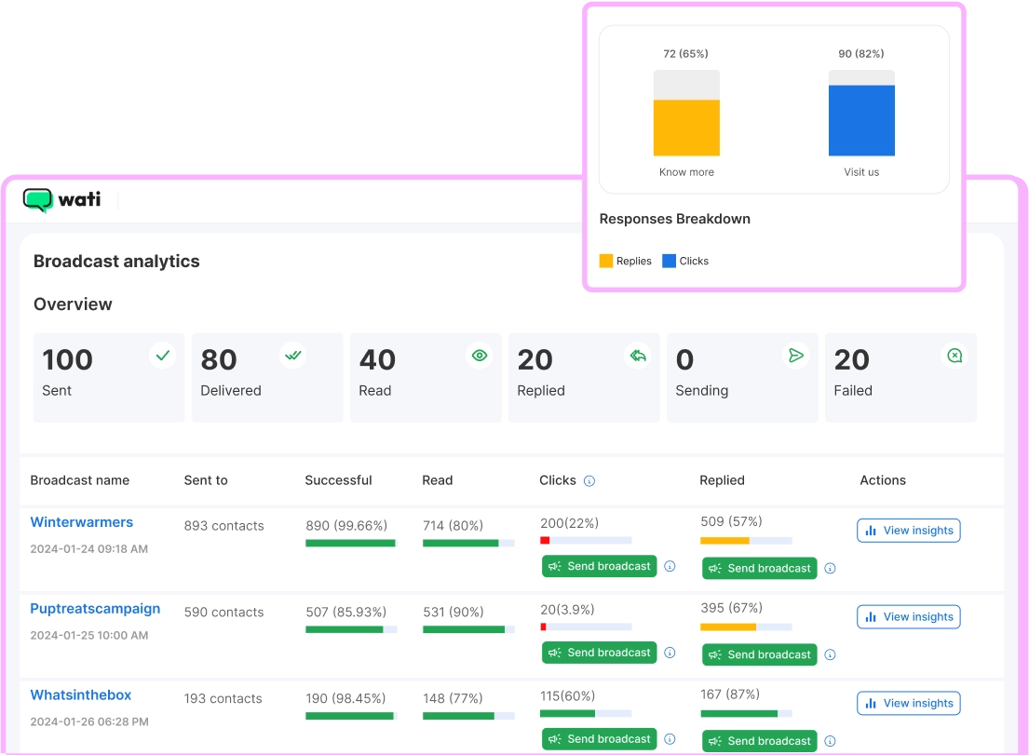
Task: View insights for Puptreatscampaign broadcast
Action: pos(908,617)
